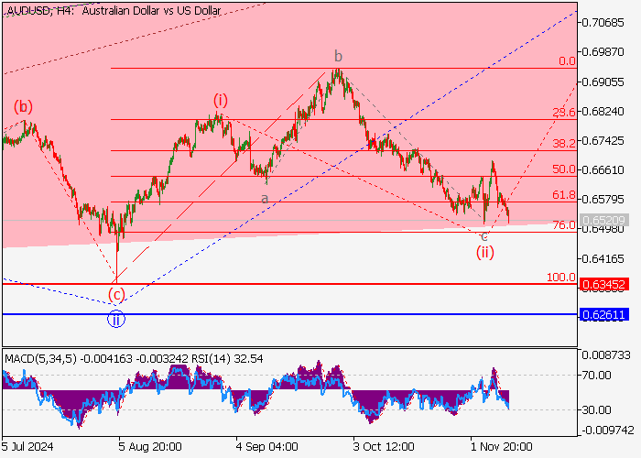This screenshot has width=641, height=458.
Task: Click the red wave label (c)
Action: [x=116, y=294]
